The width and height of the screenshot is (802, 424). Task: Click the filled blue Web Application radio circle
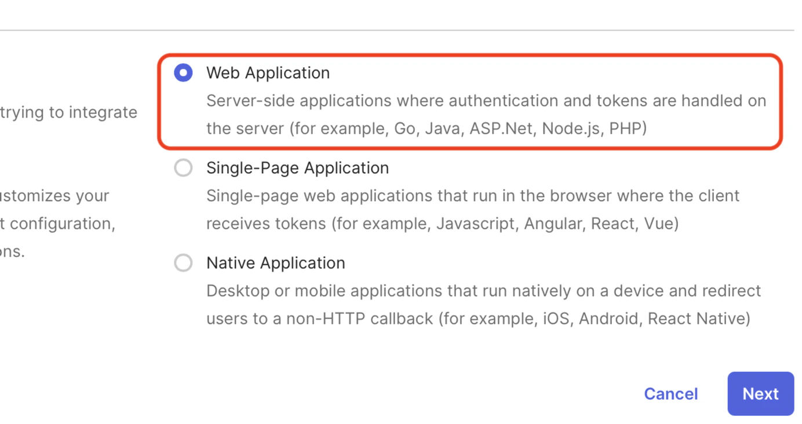(x=183, y=72)
